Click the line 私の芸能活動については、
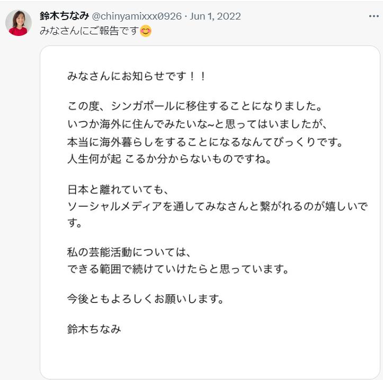 click(129, 252)
